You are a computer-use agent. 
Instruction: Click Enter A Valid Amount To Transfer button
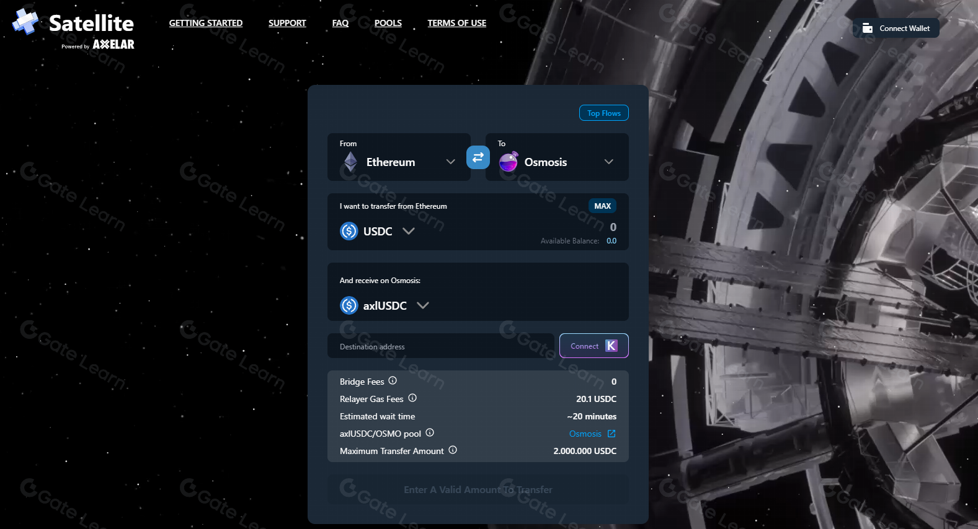[478, 489]
